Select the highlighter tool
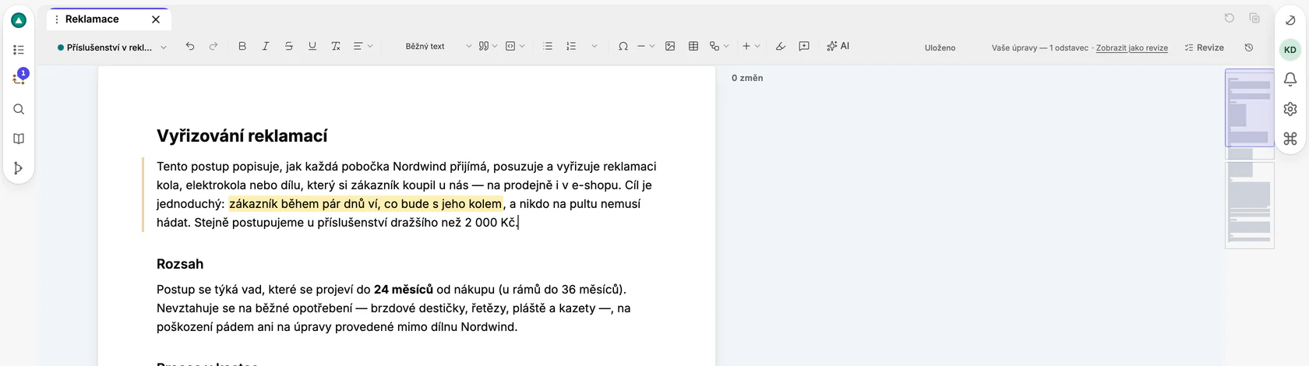 [781, 47]
